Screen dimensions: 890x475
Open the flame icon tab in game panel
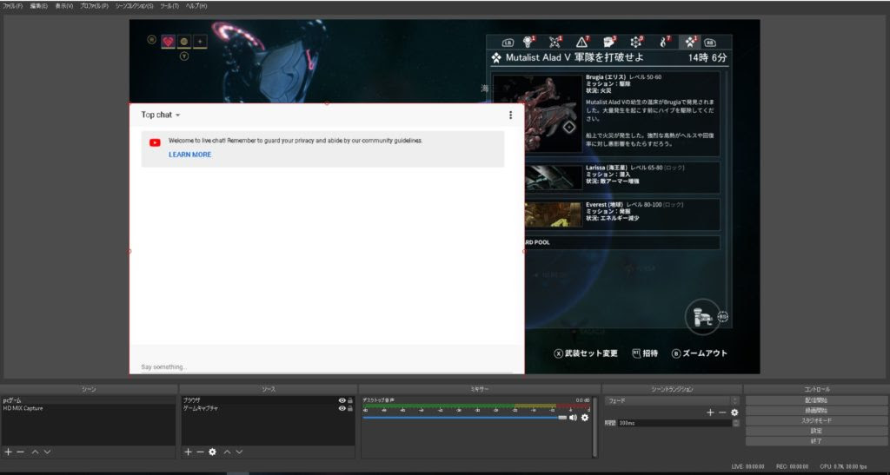(664, 42)
